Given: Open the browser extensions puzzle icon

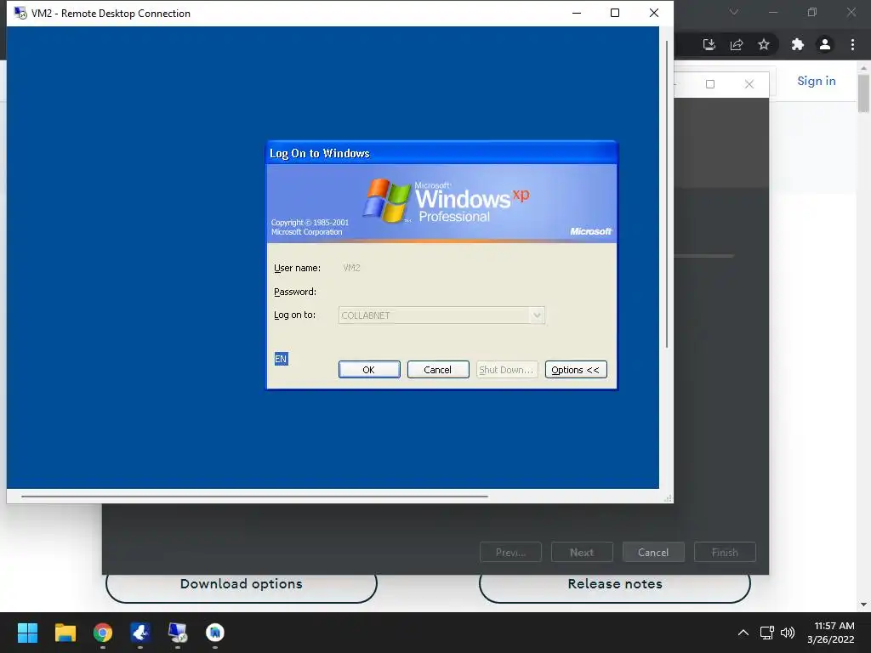Looking at the screenshot, I should tap(798, 44).
